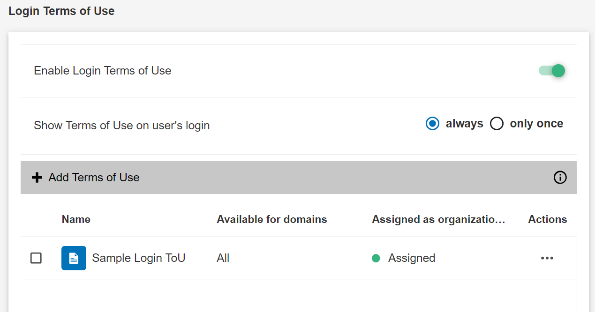Click the Assigned as organizatio... column header
Image resolution: width=595 pixels, height=312 pixels.
(x=439, y=219)
